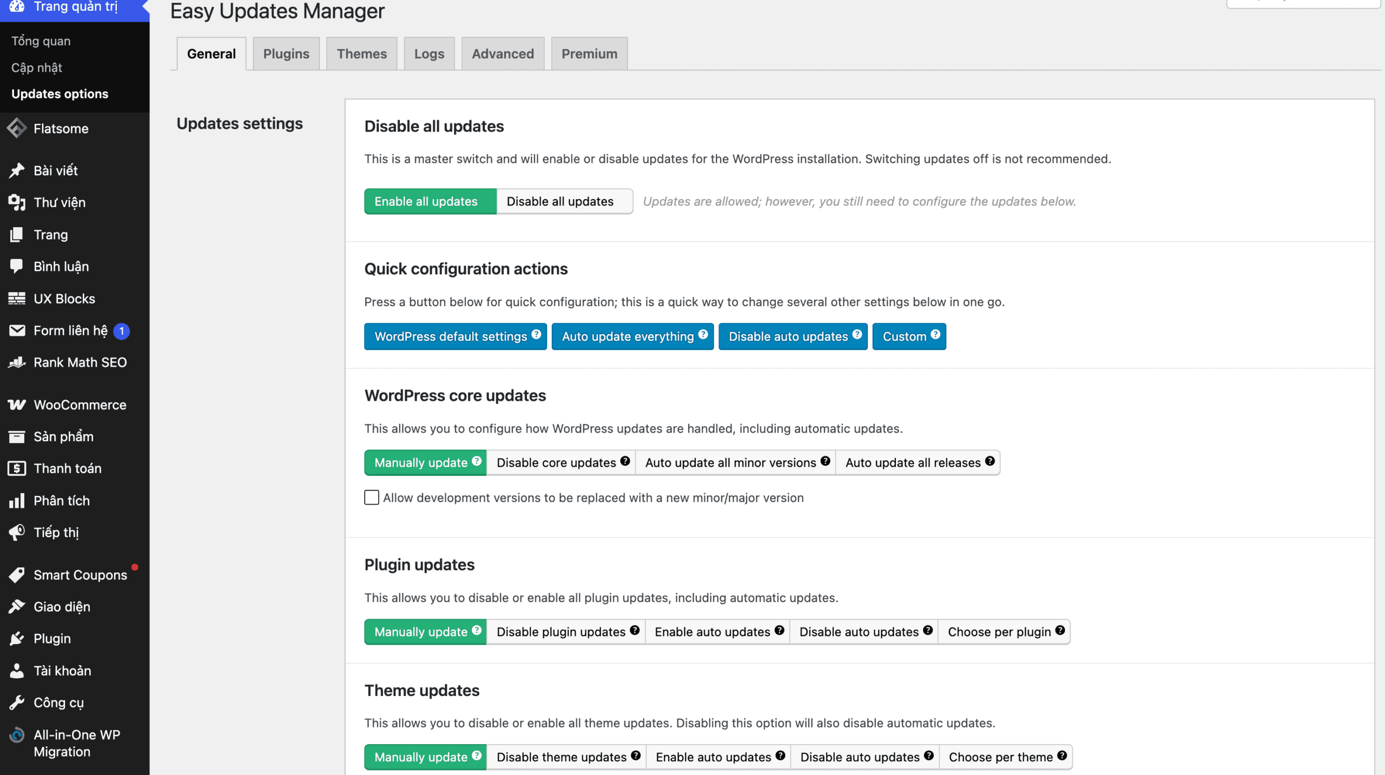Open the Logs tab
1385x775 pixels.
(x=429, y=54)
